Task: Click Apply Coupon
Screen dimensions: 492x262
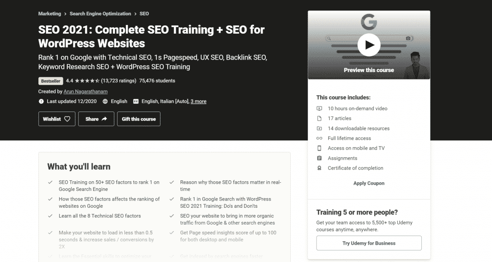Action: click(x=369, y=183)
